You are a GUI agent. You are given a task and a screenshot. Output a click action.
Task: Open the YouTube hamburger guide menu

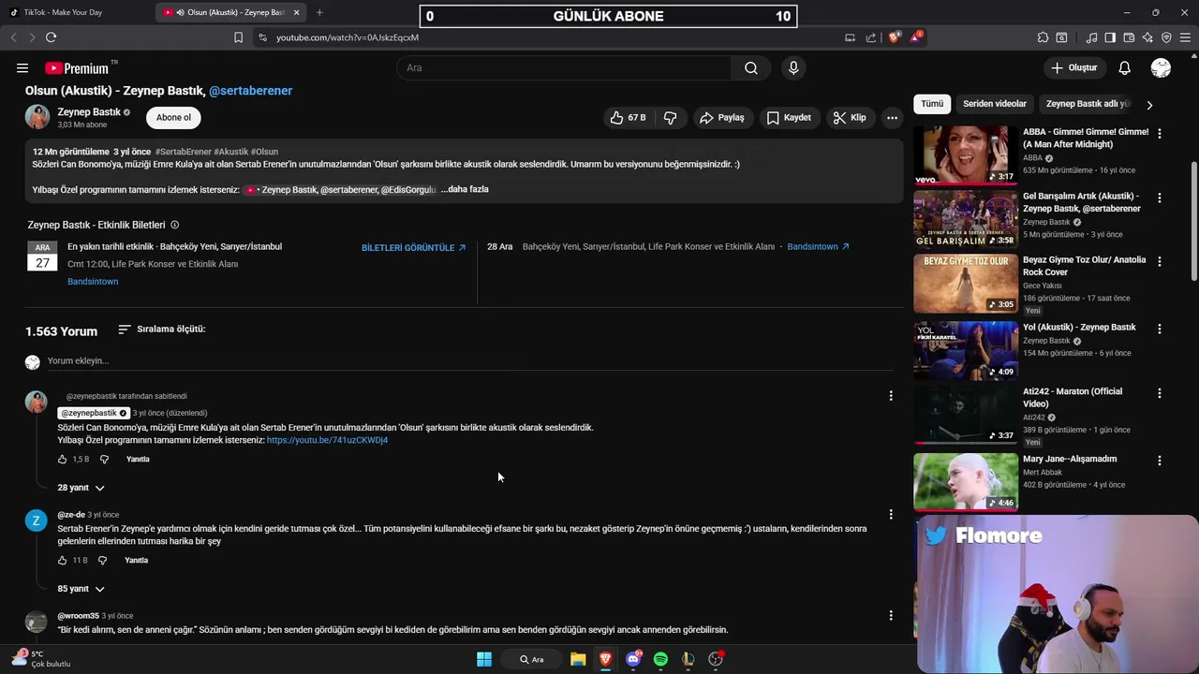[x=22, y=67]
